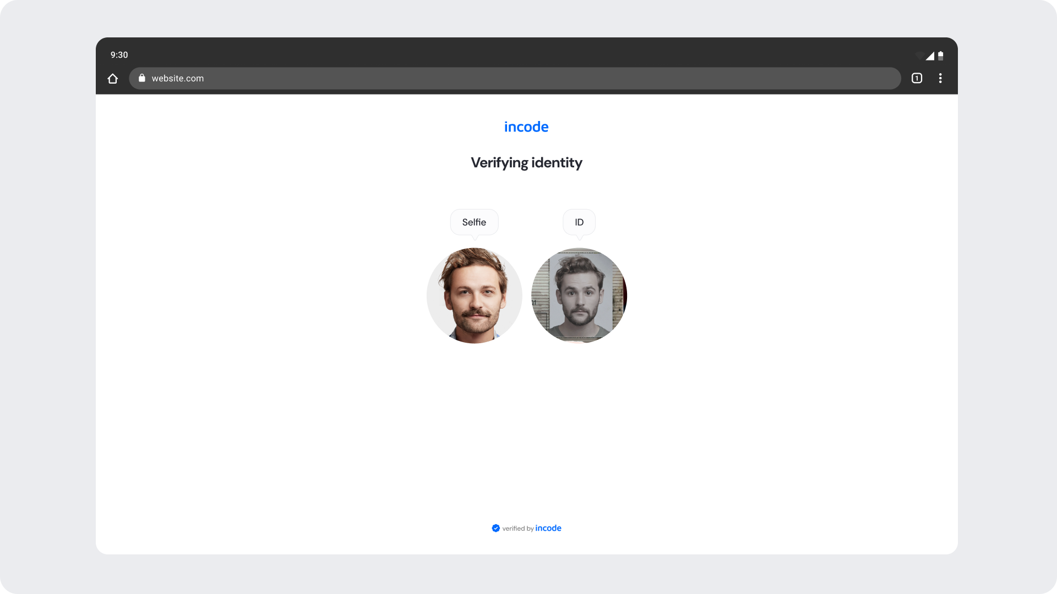Click the Verifying identity heading

click(526, 163)
